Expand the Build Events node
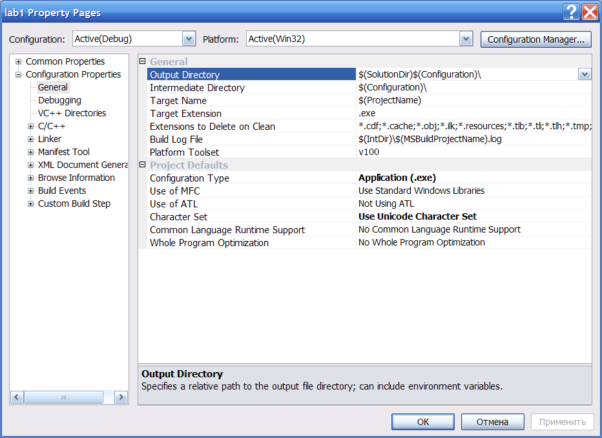 click(x=31, y=191)
